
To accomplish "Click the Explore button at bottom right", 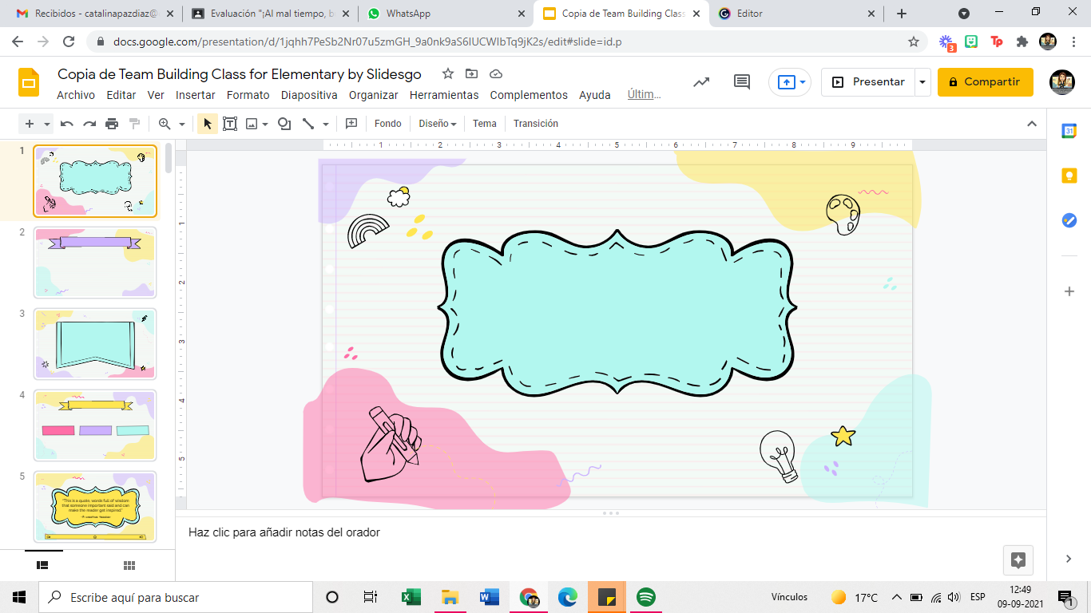I will [1018, 560].
